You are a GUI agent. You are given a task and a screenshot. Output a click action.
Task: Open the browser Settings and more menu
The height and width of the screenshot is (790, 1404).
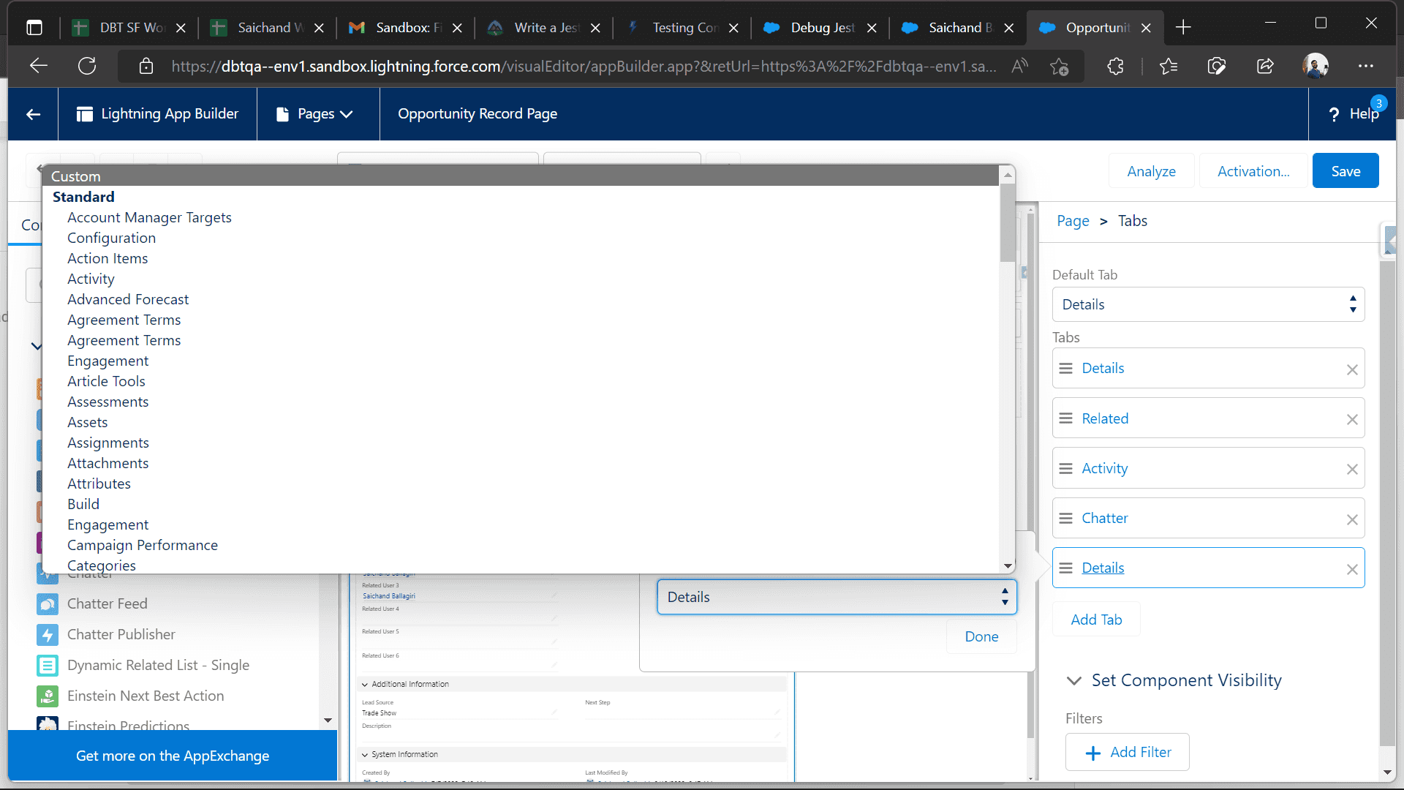point(1365,66)
